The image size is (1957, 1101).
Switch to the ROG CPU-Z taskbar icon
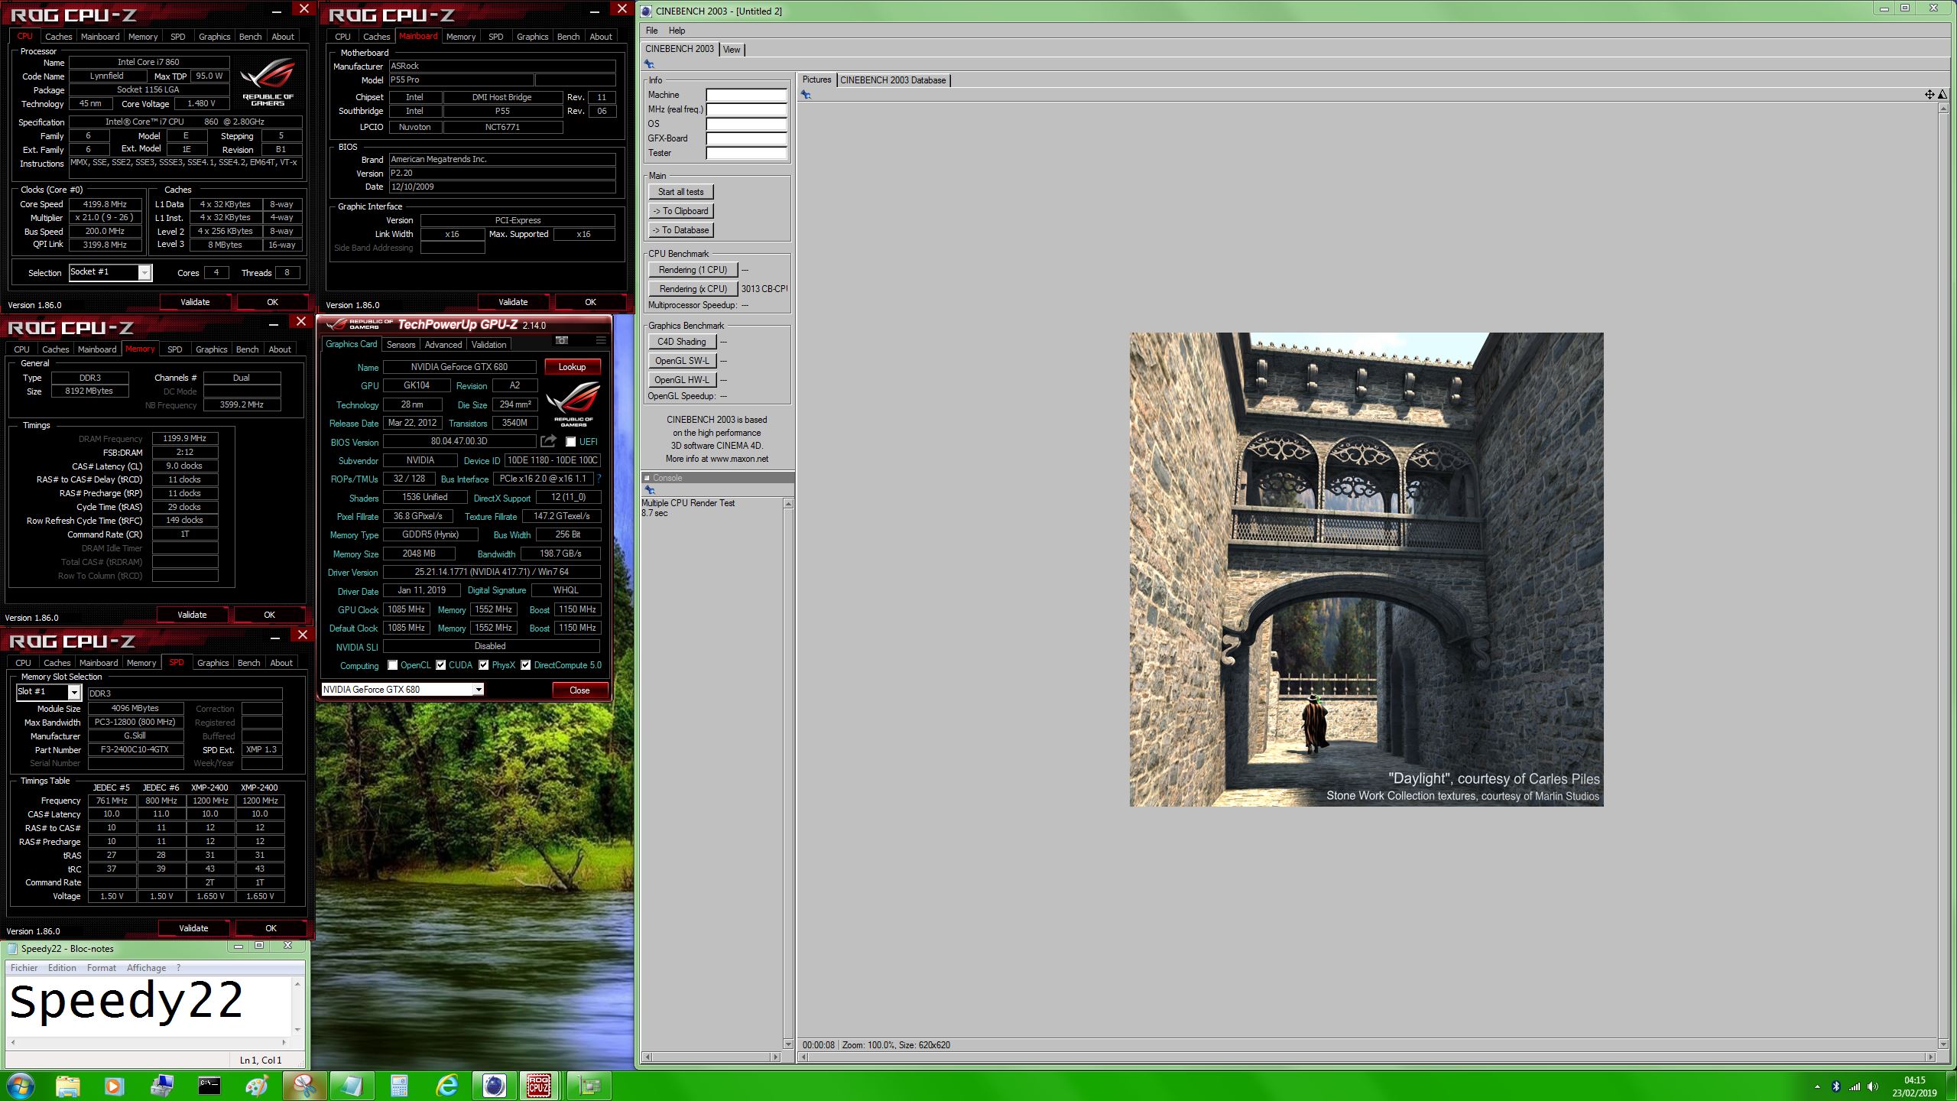[539, 1086]
